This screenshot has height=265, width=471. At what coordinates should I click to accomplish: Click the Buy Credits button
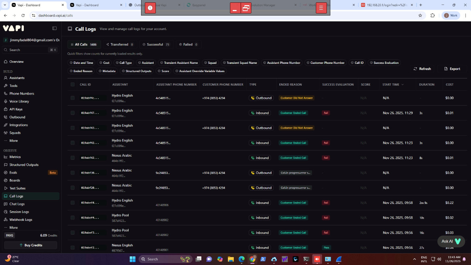tap(31, 245)
